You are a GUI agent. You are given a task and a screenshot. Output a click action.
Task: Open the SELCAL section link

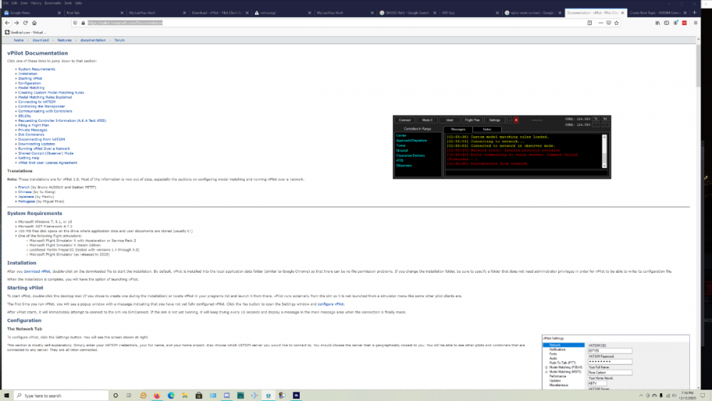coord(24,116)
